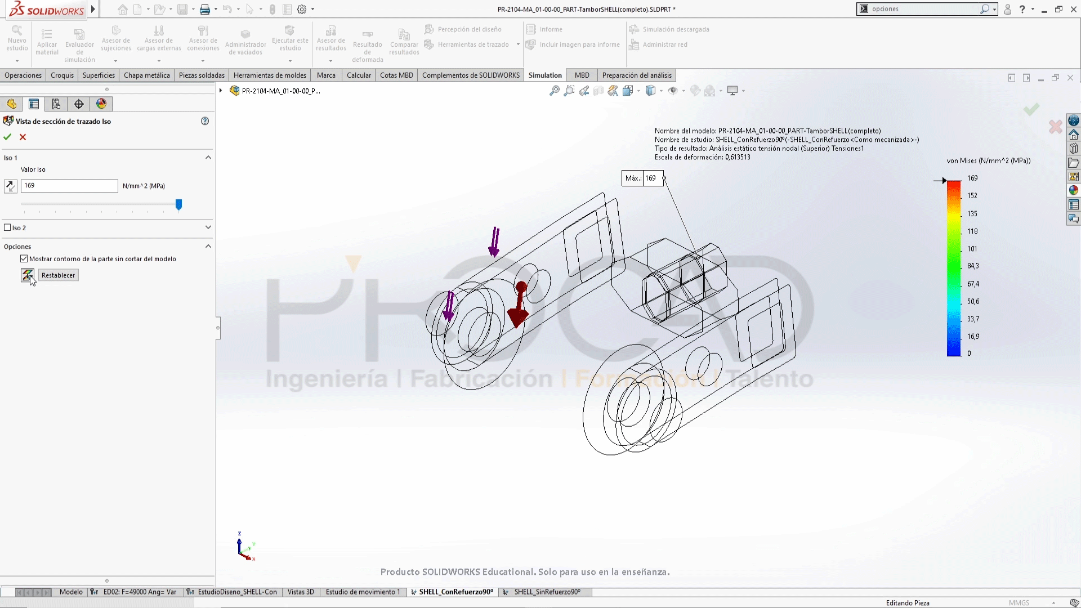Click Zoom to Area magnifier icon

[569, 91]
